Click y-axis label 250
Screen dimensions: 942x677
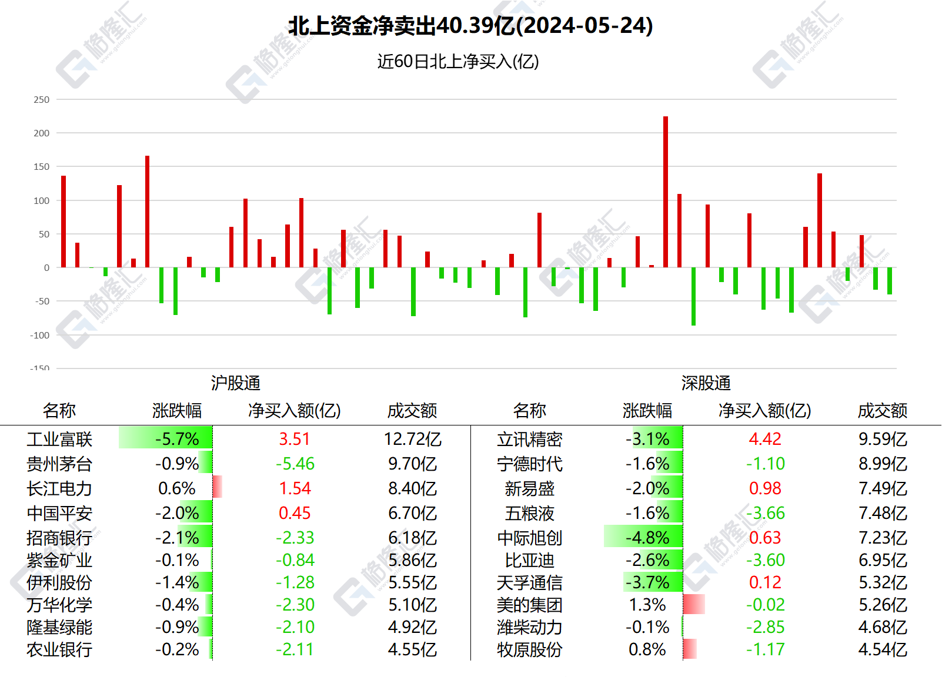pyautogui.click(x=42, y=99)
